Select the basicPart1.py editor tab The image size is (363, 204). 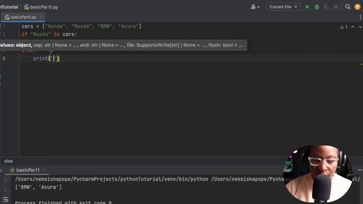pos(23,17)
